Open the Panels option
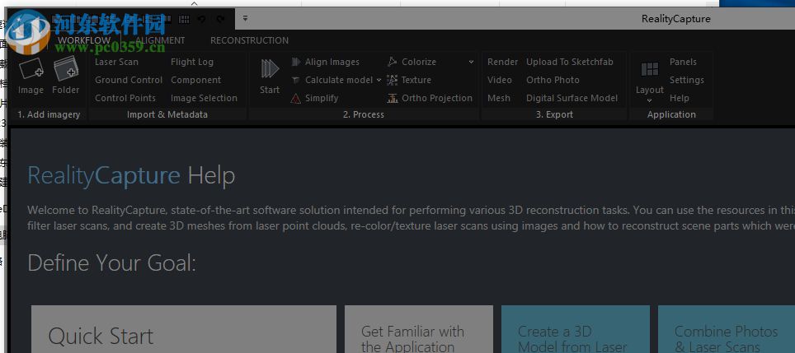Viewport: 795px width, 353px height. coord(683,62)
